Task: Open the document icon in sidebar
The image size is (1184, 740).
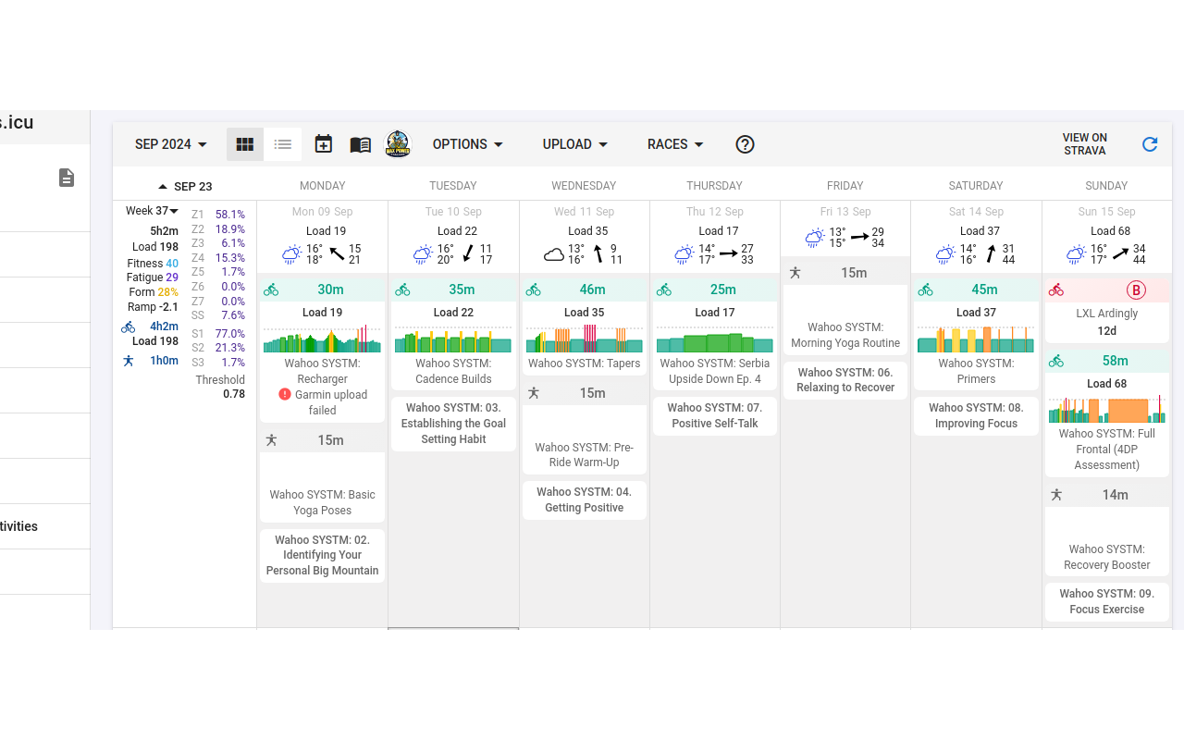Action: point(67,178)
